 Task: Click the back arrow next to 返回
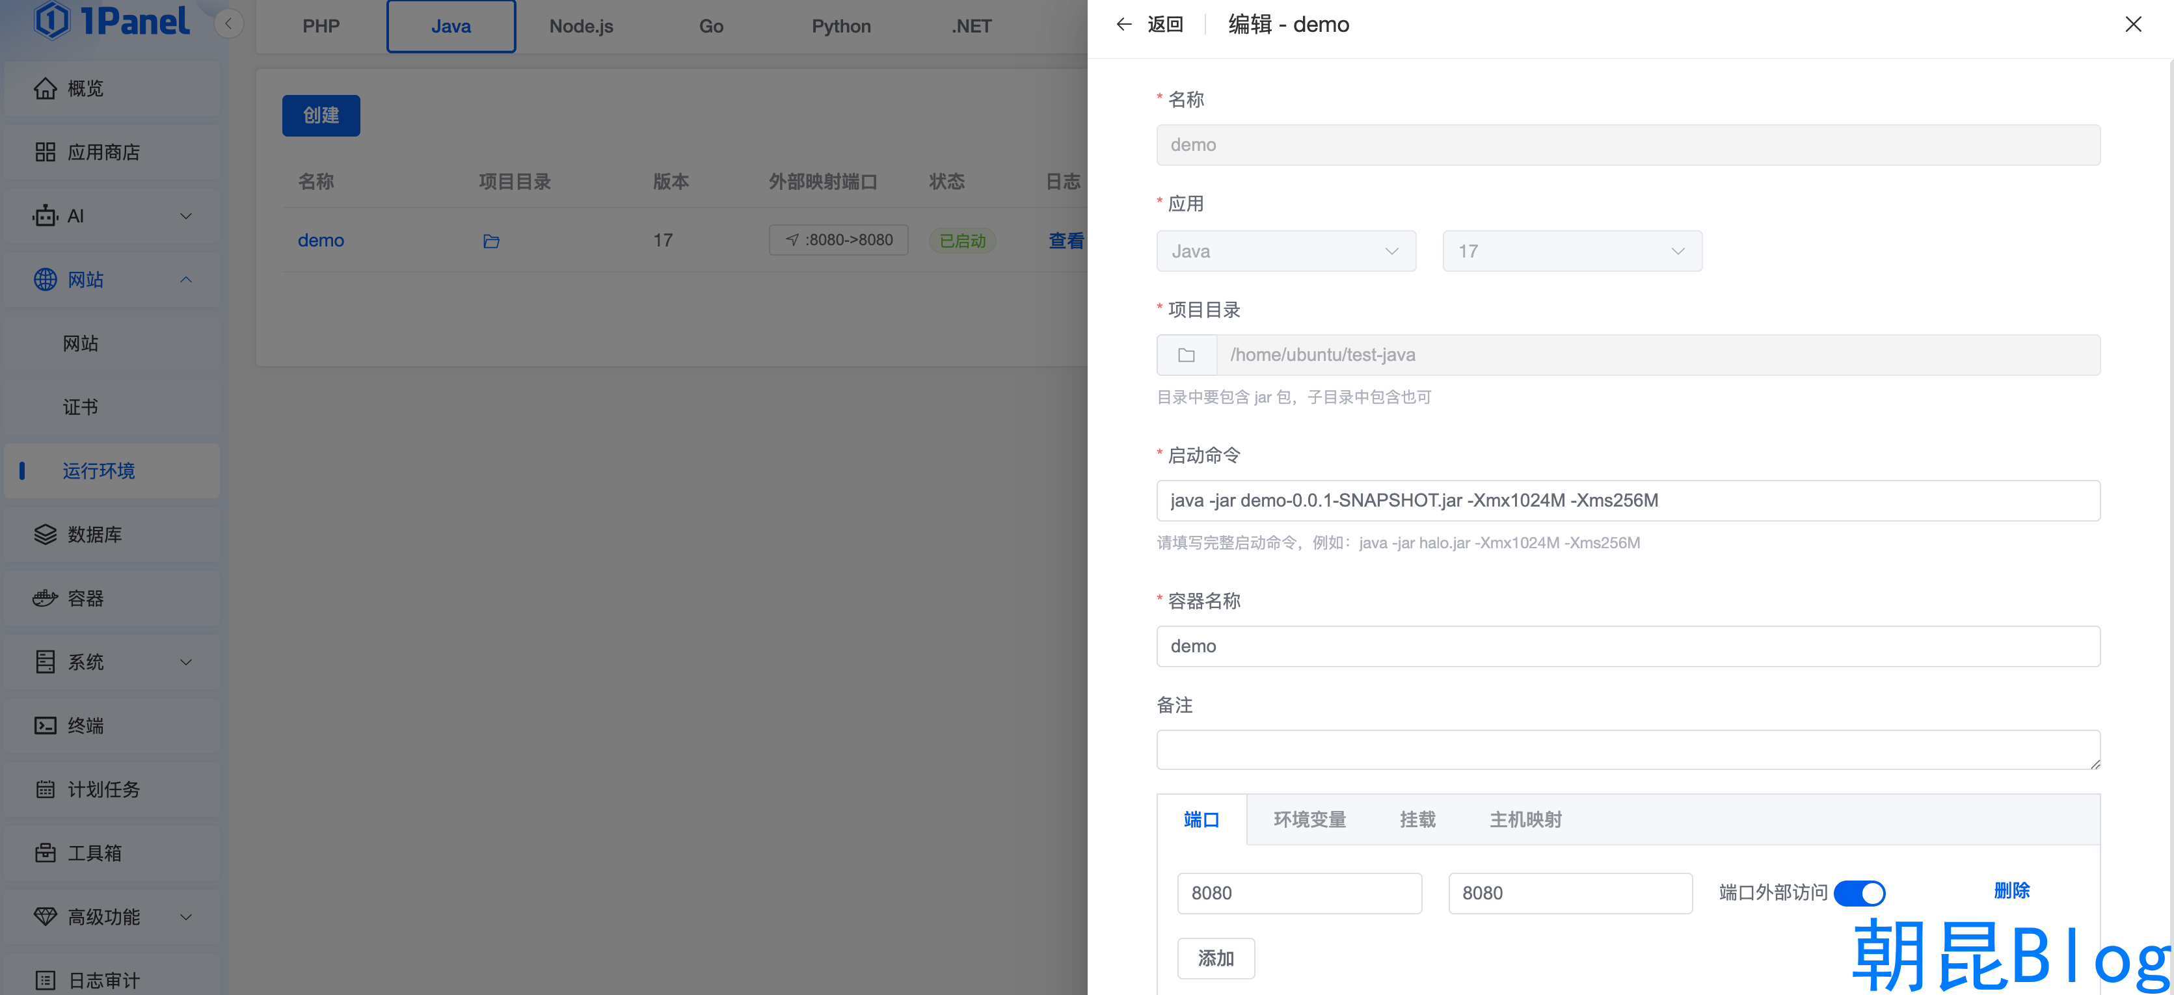tap(1124, 25)
